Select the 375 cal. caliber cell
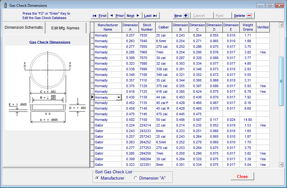This screenshot has width=287, height=188. click(x=164, y=86)
